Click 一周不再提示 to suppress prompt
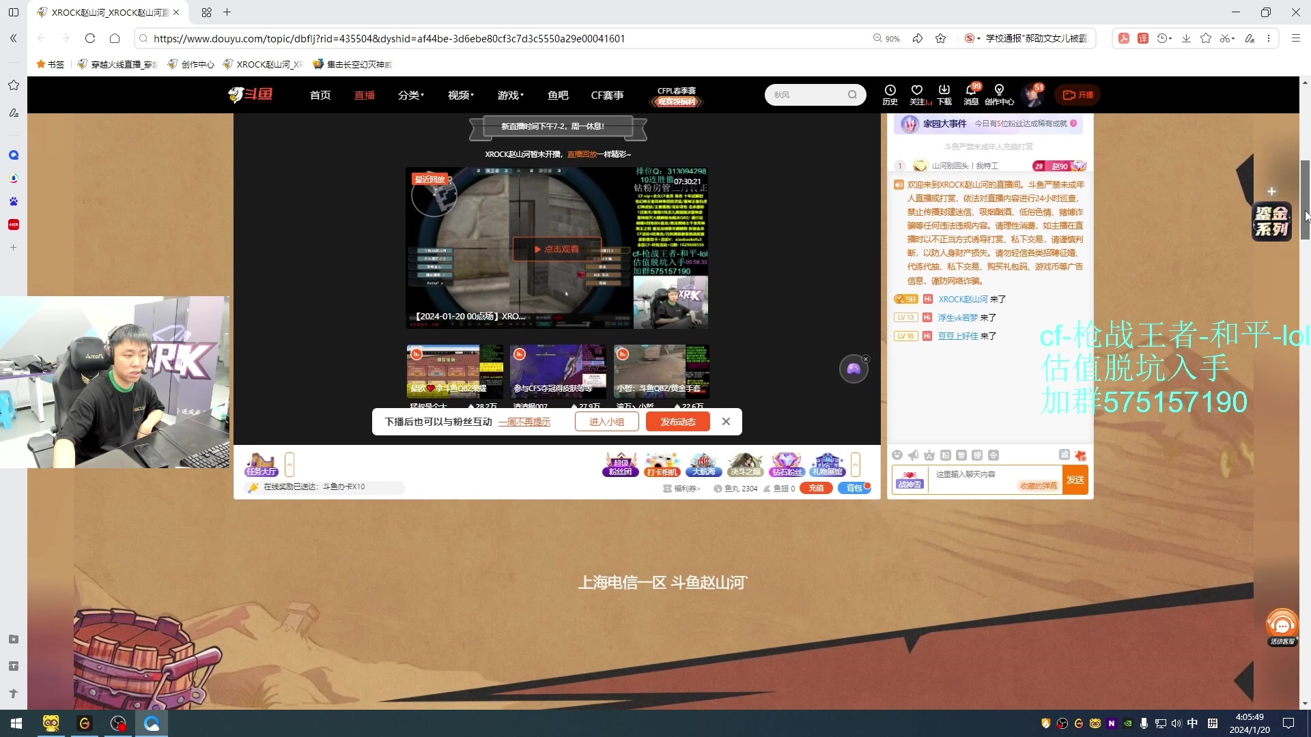Screen dimensions: 1311x737 (x=524, y=422)
